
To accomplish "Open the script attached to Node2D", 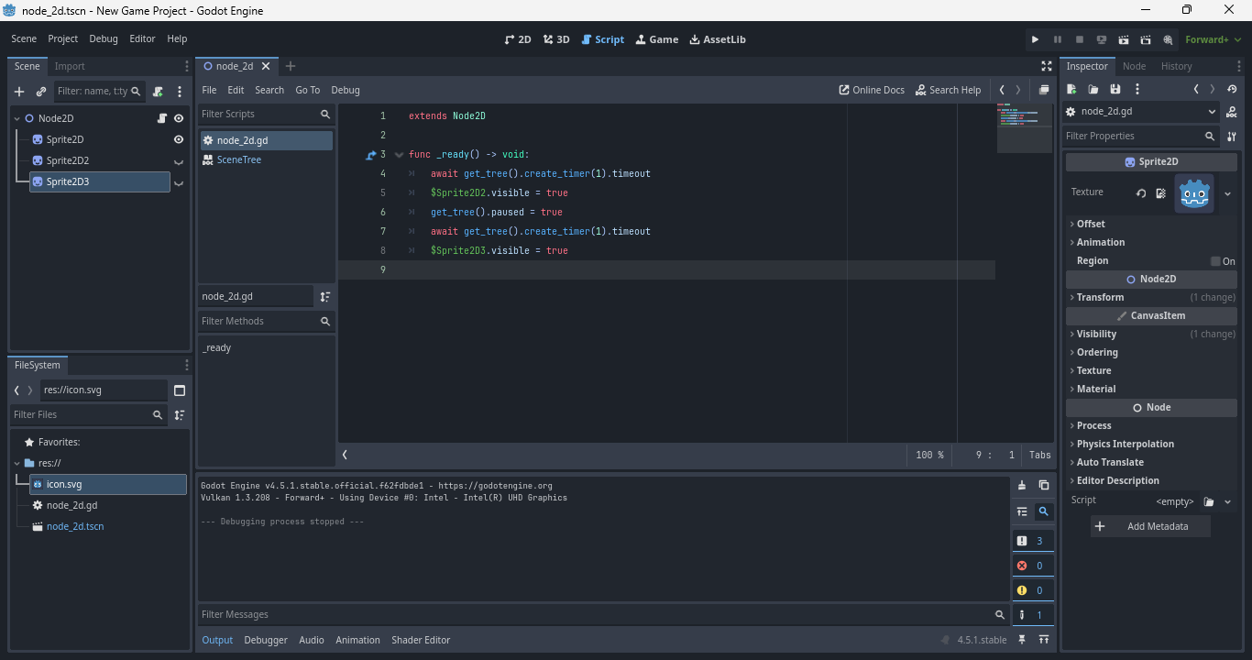I will click(161, 118).
